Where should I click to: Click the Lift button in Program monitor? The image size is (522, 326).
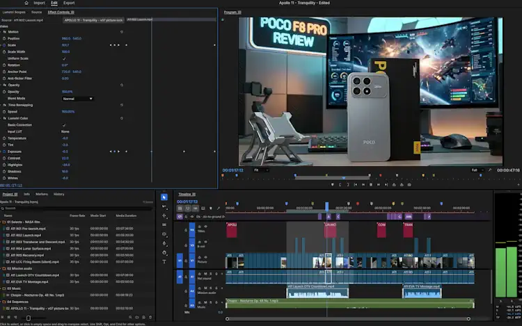coord(394,185)
